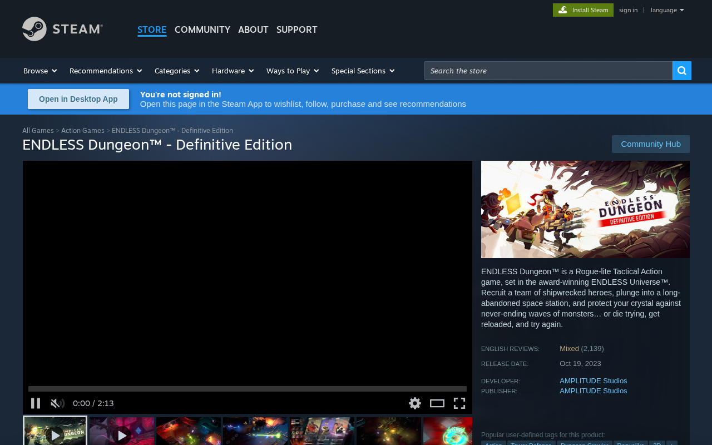Switch the video player to theater mode
The height and width of the screenshot is (445, 712).
tap(437, 403)
